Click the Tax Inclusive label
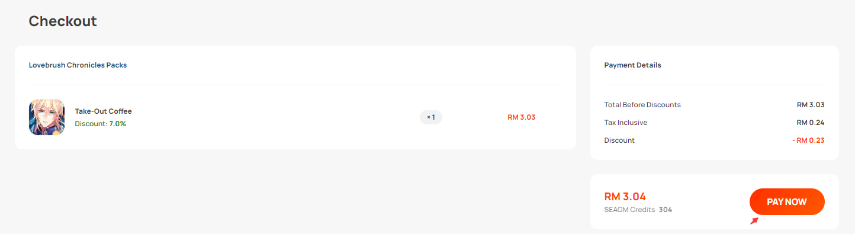Image resolution: width=855 pixels, height=234 pixels. 626,123
